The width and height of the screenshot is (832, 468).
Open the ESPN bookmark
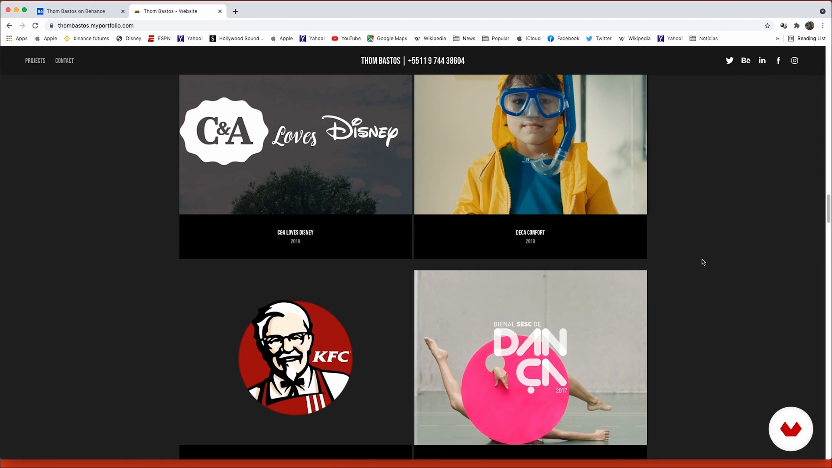(159, 39)
